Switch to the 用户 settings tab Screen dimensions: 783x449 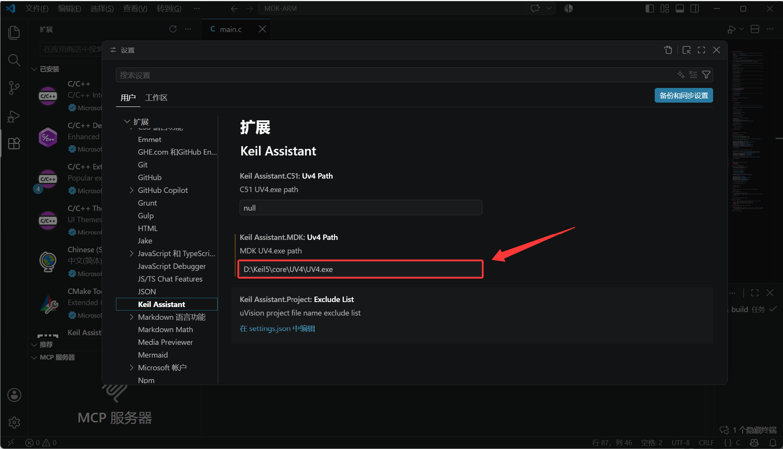[128, 98]
